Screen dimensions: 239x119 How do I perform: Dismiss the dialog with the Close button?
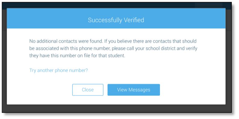(88, 90)
